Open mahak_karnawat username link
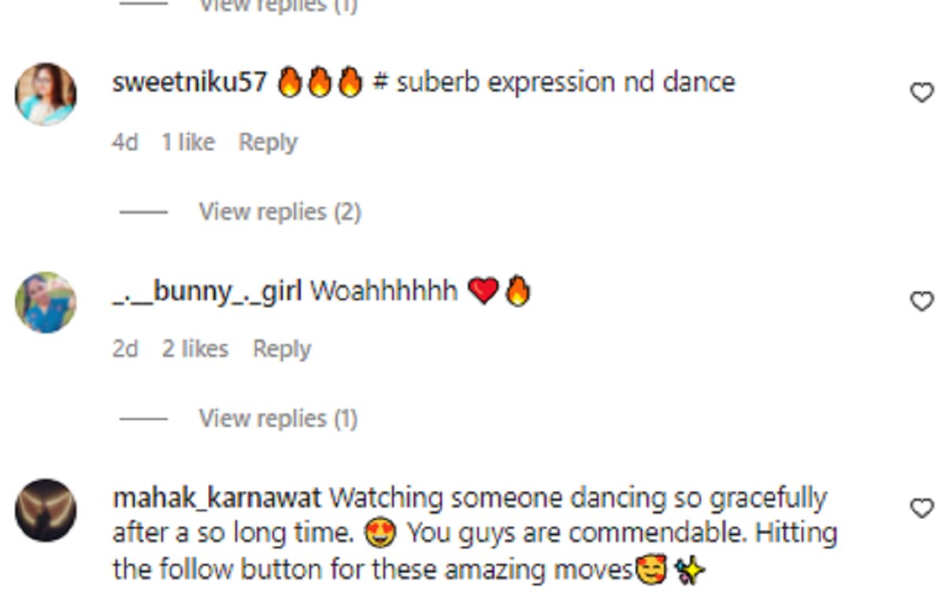The height and width of the screenshot is (616, 945). click(217, 499)
